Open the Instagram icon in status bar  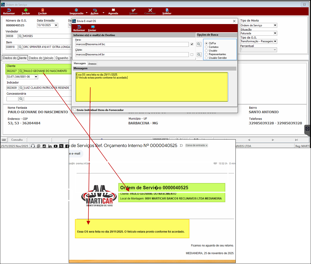point(44,146)
